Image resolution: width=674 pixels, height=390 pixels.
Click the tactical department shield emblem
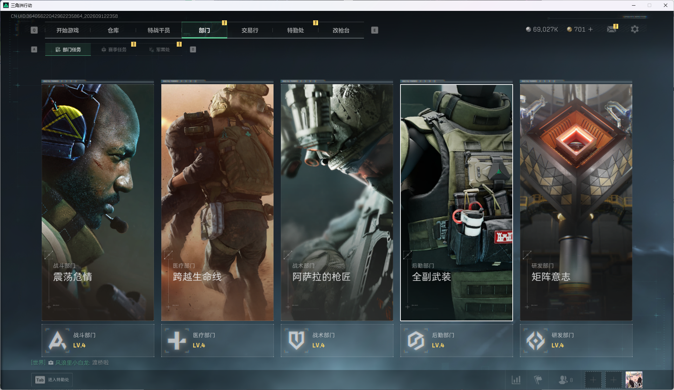(x=296, y=341)
